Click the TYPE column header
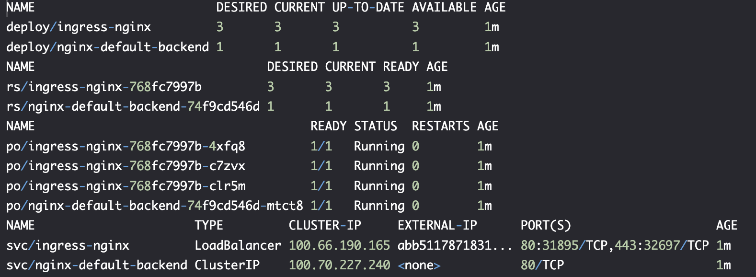 click(x=209, y=225)
